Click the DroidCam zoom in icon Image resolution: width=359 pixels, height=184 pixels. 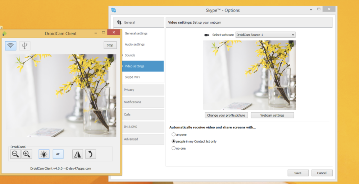pos(27,154)
